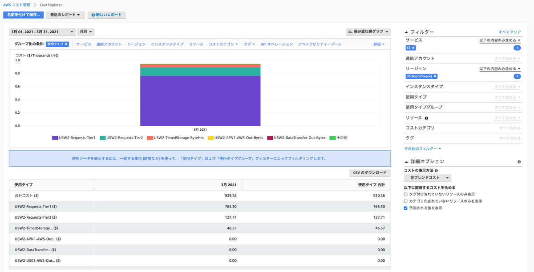534x272 pixels.
Task: Group by リージョン
Action: point(136,44)
